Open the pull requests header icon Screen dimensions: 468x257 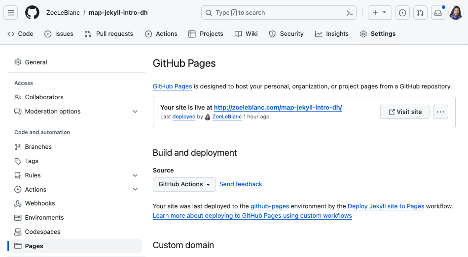click(x=420, y=13)
